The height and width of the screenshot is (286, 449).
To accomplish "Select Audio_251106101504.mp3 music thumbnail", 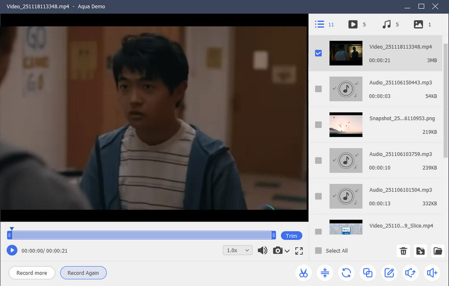I will click(346, 196).
